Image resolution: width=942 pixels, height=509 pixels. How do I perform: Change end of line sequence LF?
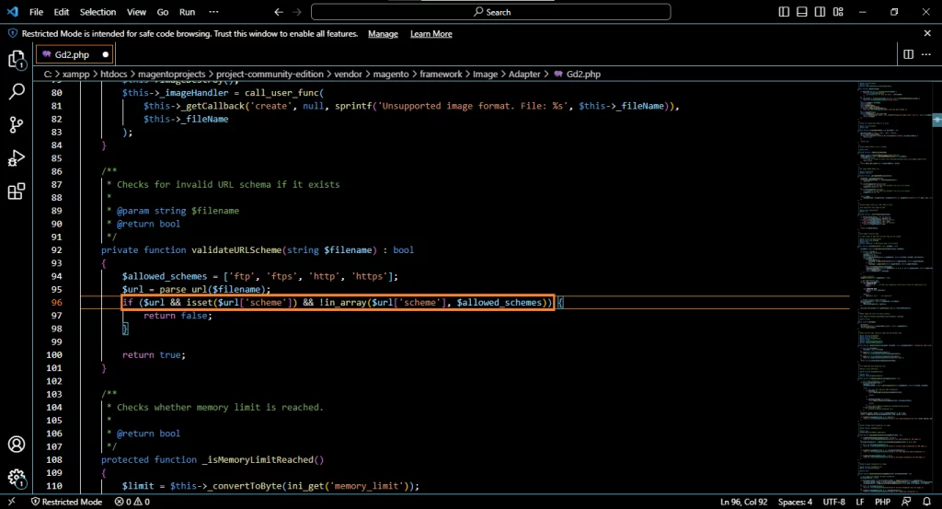tap(860, 502)
